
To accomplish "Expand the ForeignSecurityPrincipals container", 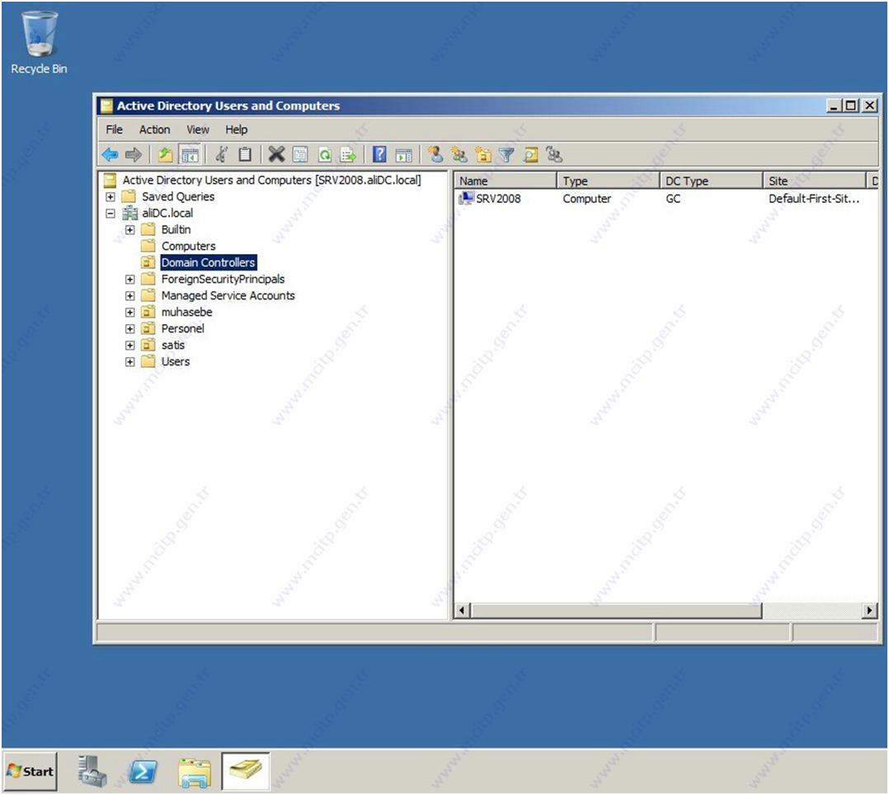I will tap(129, 280).
